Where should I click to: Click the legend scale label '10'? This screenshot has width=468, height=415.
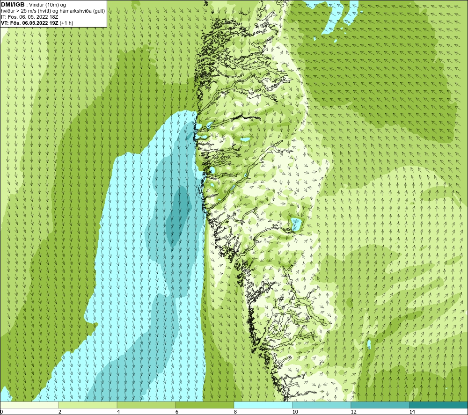point(295,412)
